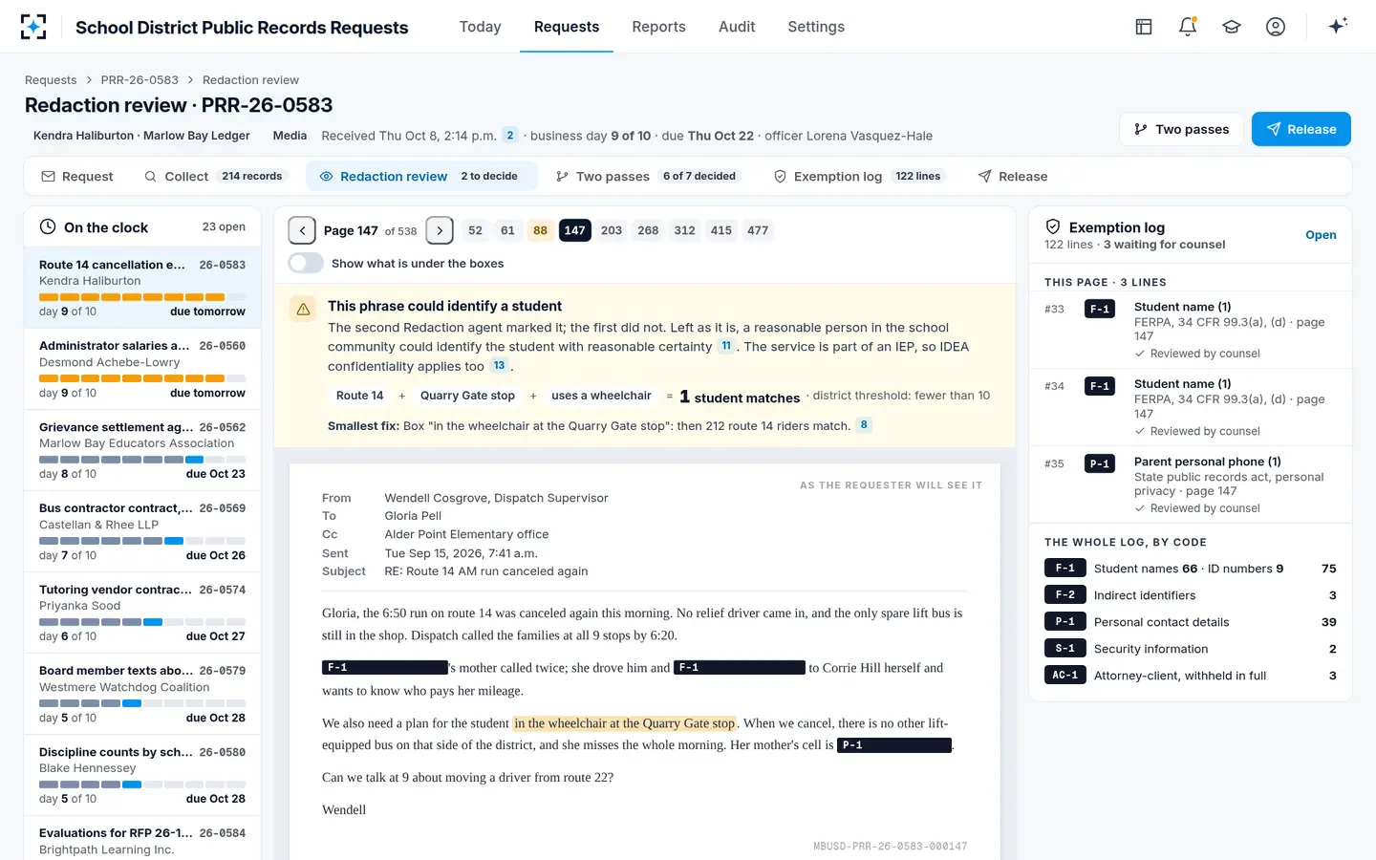Viewport: 1376px width, 860px height.
Task: Jump to page 268
Action: pos(648,230)
